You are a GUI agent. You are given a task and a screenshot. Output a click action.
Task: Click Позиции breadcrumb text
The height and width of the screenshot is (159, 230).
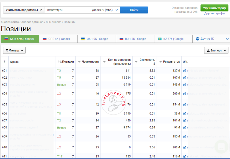[x=70, y=22]
